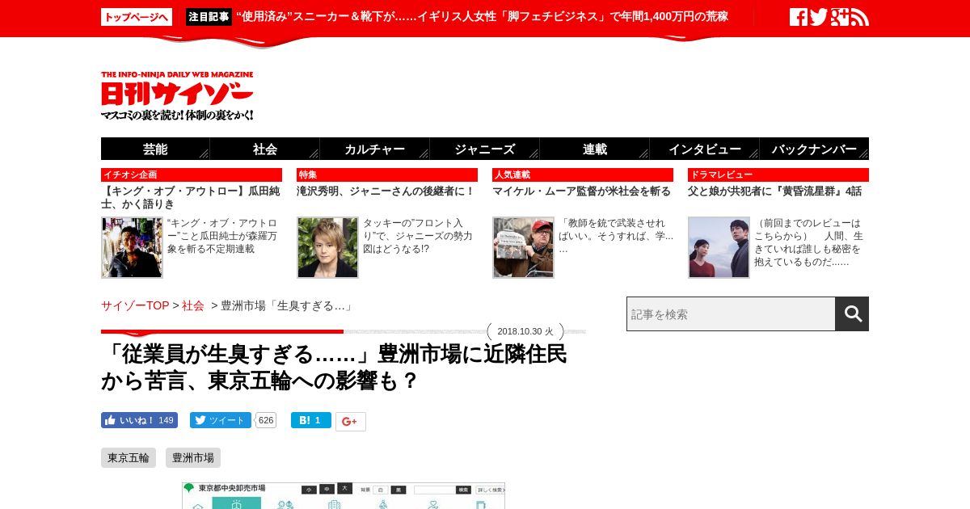Click the トップページへ button
The width and height of the screenshot is (970, 509).
(137, 17)
